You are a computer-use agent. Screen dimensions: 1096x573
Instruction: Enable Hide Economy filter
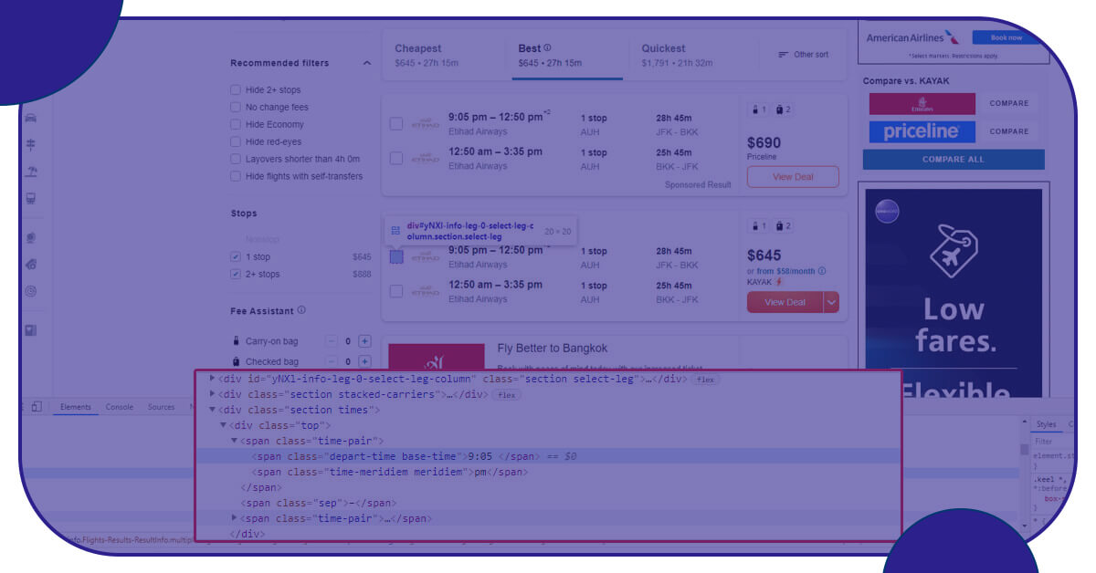tap(236, 124)
